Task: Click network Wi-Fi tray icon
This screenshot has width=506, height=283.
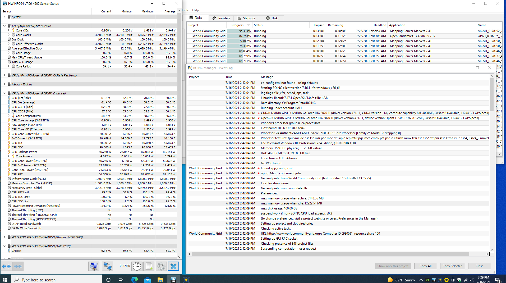Action: pyautogui.click(x=466, y=280)
